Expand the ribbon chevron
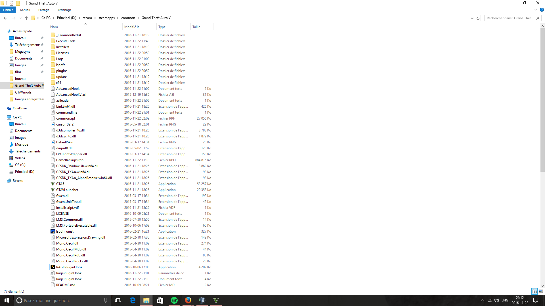The width and height of the screenshot is (545, 306). pos(536,10)
